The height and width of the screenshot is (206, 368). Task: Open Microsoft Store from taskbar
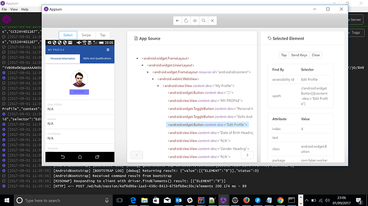tap(156, 200)
